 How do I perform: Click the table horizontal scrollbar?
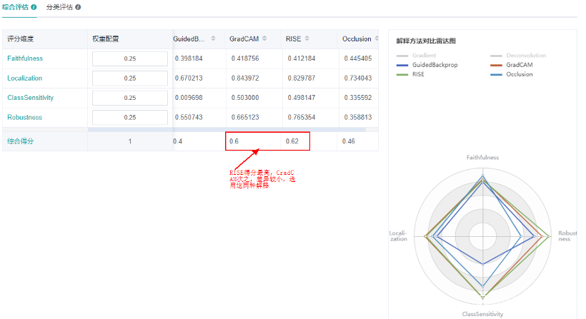pos(227,129)
